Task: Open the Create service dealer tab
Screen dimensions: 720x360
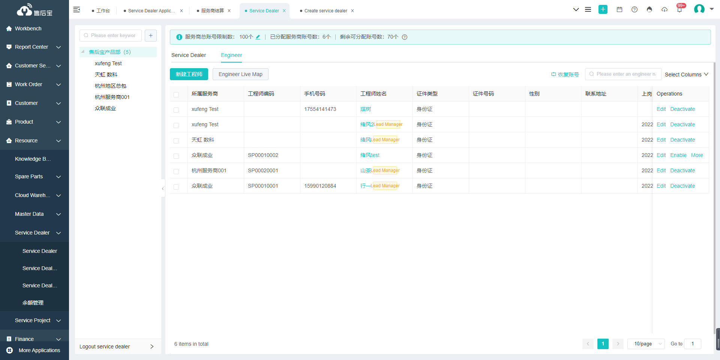Action: (326, 11)
